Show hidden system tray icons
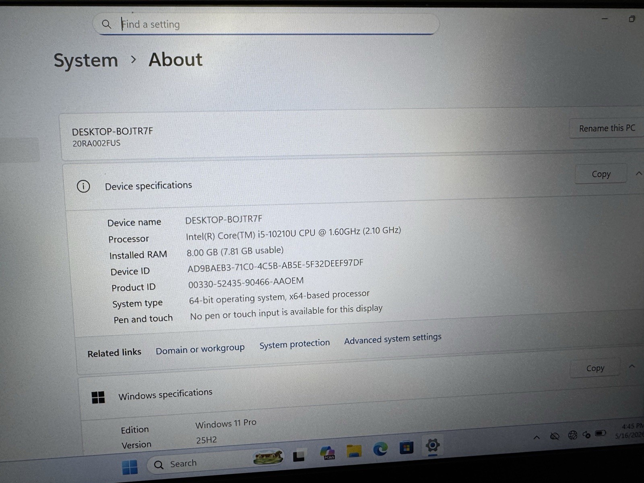The image size is (644, 483). click(537, 437)
